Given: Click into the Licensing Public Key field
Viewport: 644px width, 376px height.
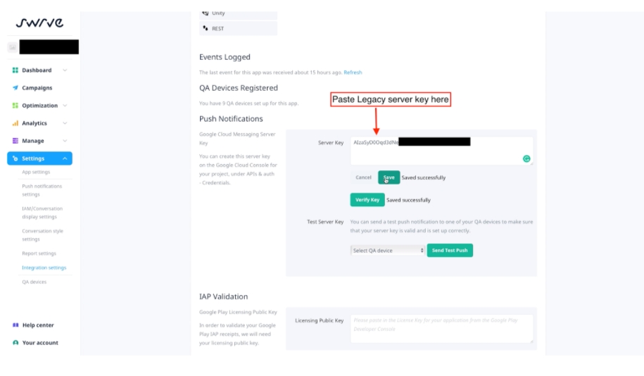Looking at the screenshot, I should pos(441,328).
